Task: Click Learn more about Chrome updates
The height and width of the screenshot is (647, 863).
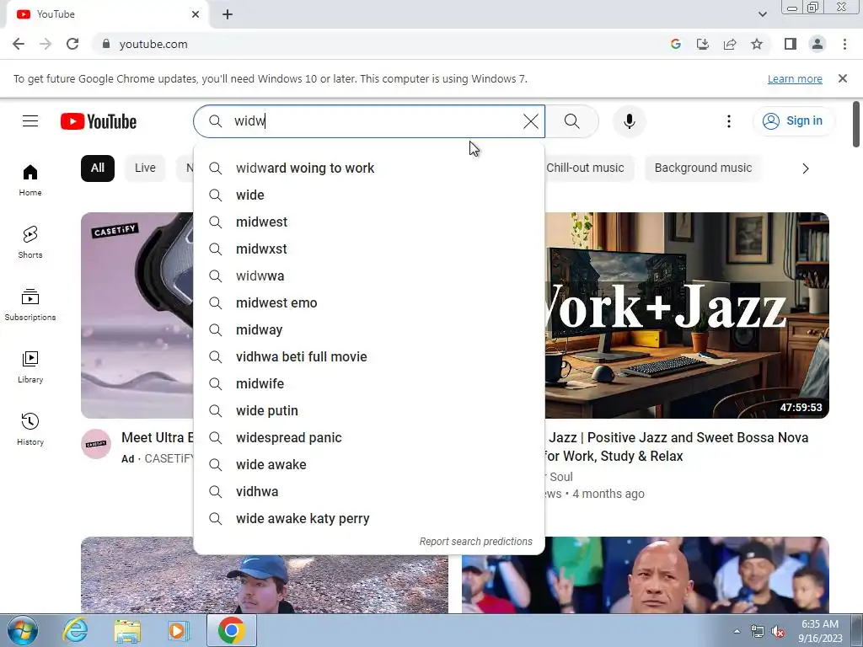Action: coord(795,78)
